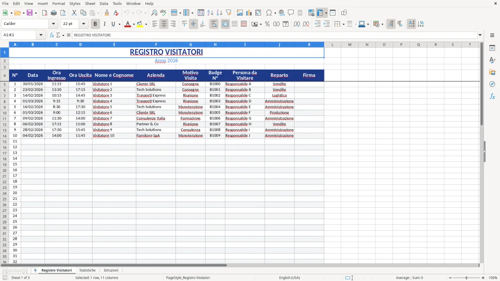Toggle bold formatting
This screenshot has width=500, height=281.
tap(95, 24)
